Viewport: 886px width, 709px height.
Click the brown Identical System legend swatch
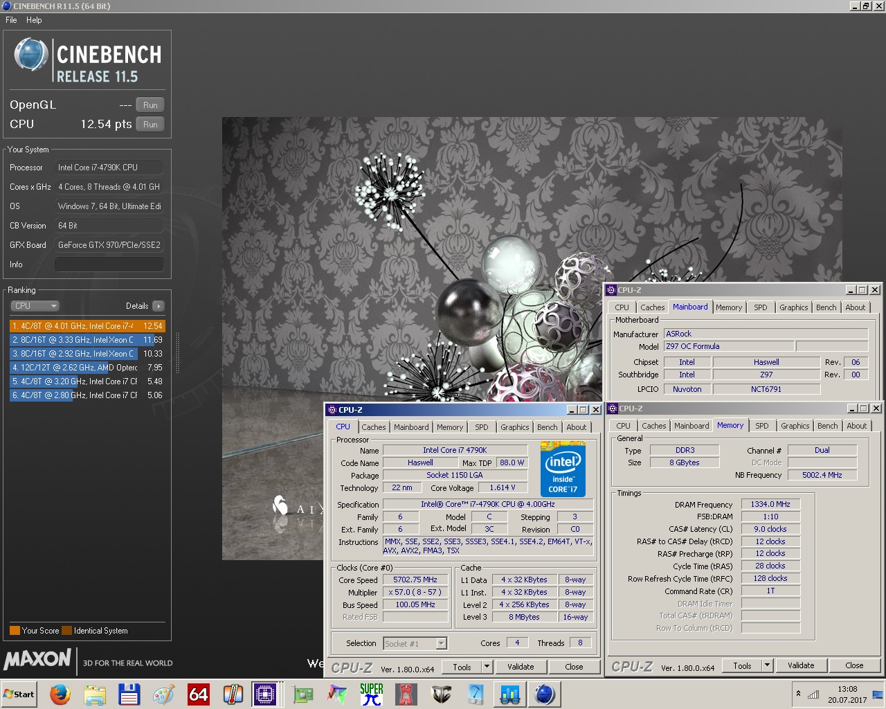pyautogui.click(x=66, y=631)
